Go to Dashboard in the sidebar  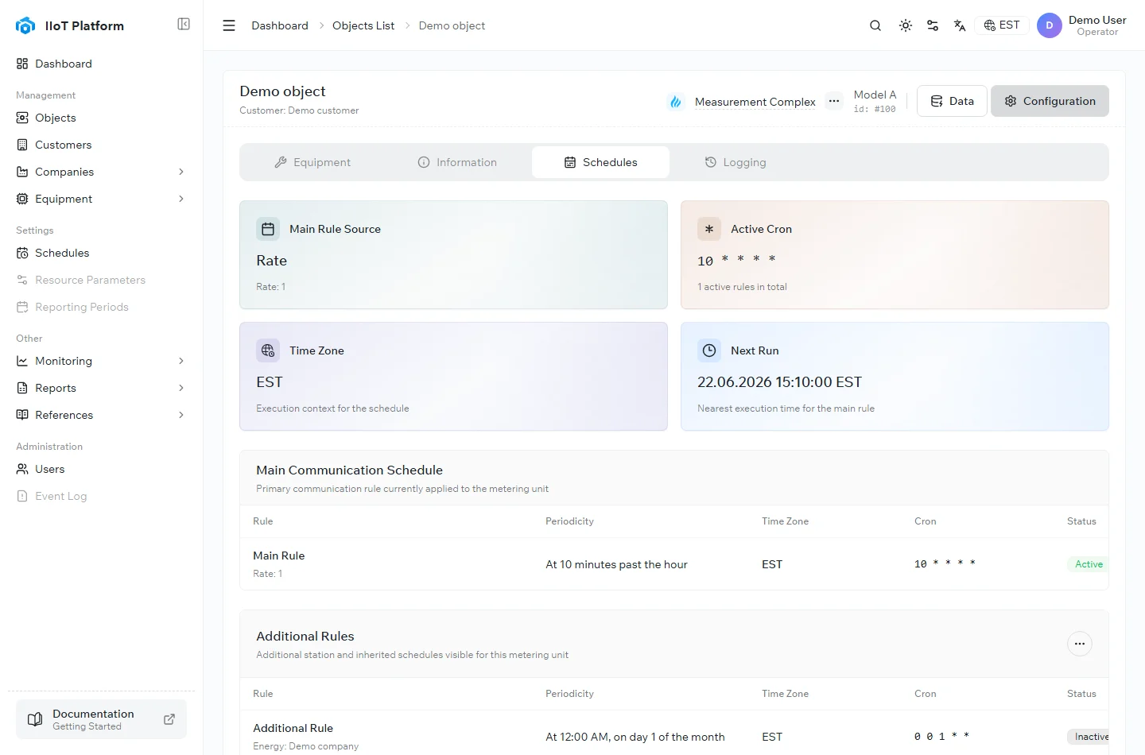(x=101, y=64)
